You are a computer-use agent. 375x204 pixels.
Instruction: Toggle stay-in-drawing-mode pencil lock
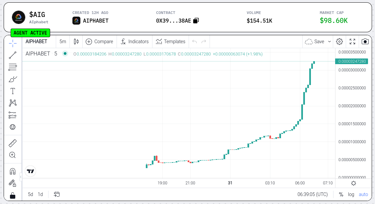click(x=13, y=183)
